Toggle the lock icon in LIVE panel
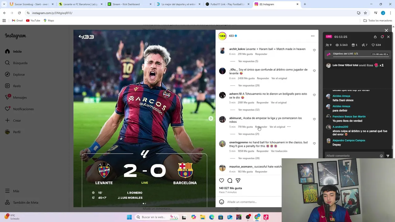The height and width of the screenshot is (222, 395). (x=375, y=37)
